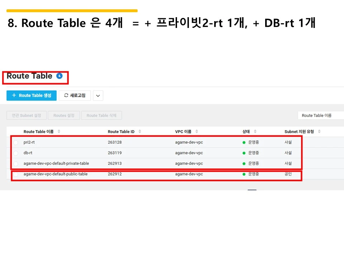344x258 pixels.
Task: Sort the VPC 이름 column
Action: (196, 131)
